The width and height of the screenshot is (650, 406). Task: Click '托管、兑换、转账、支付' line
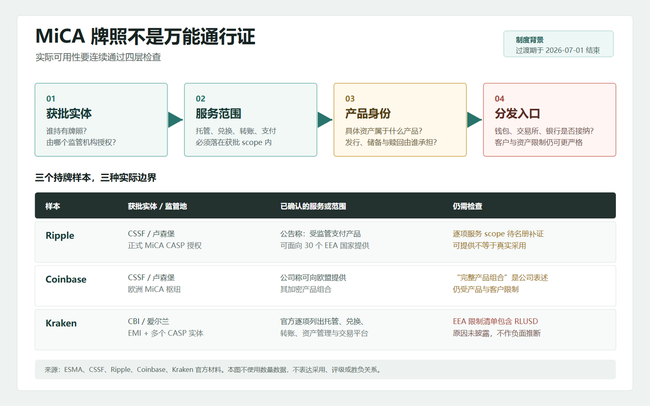(236, 131)
